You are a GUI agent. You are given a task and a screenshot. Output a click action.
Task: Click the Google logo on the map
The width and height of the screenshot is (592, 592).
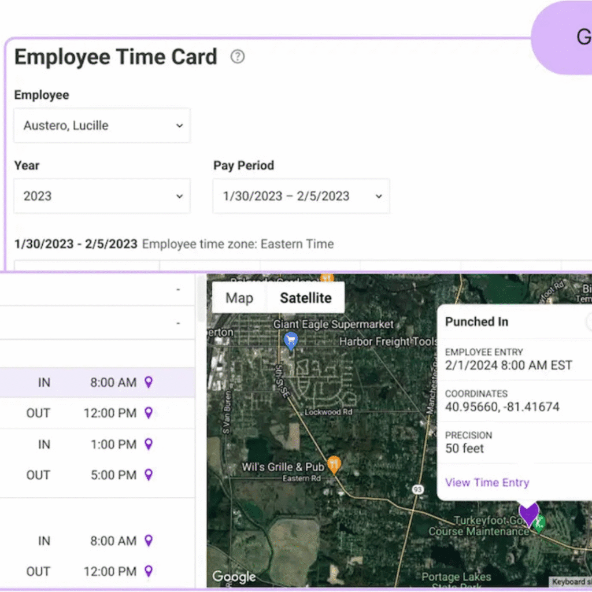coord(234,576)
